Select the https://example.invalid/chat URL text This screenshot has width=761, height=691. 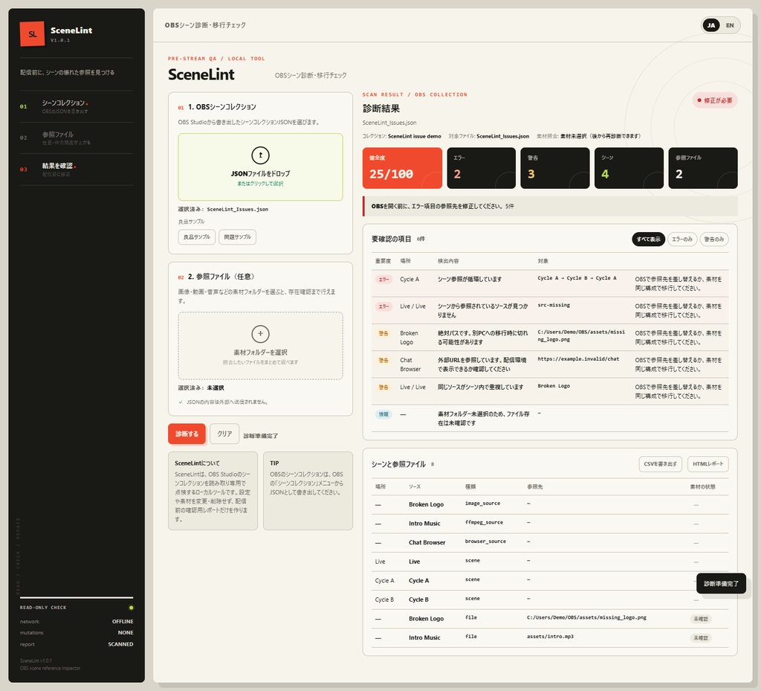(578, 359)
